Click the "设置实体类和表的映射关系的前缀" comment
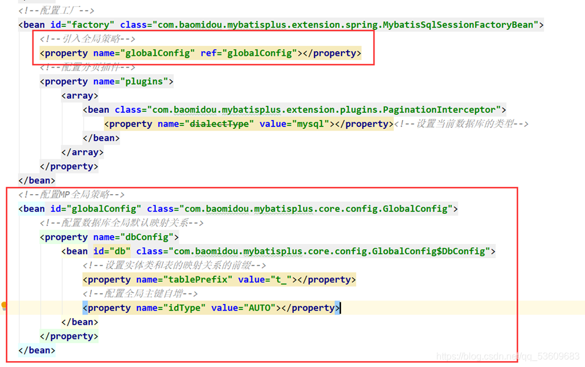This screenshot has height=367, width=585. (x=174, y=265)
